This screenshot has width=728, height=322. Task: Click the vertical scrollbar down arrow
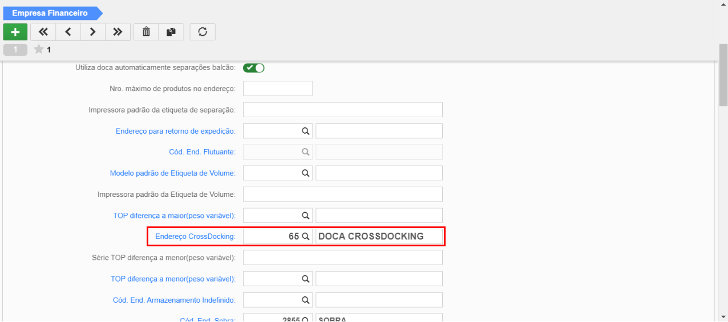723,316
